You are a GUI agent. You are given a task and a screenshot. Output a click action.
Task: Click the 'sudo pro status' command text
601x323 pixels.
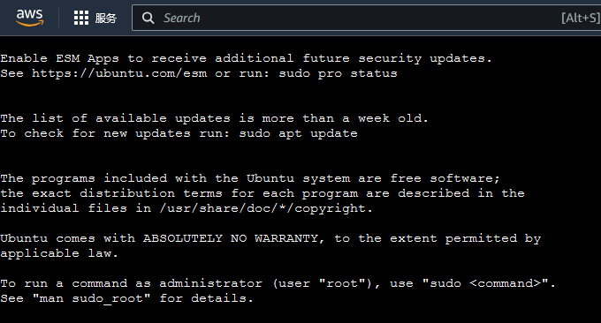[x=338, y=73]
